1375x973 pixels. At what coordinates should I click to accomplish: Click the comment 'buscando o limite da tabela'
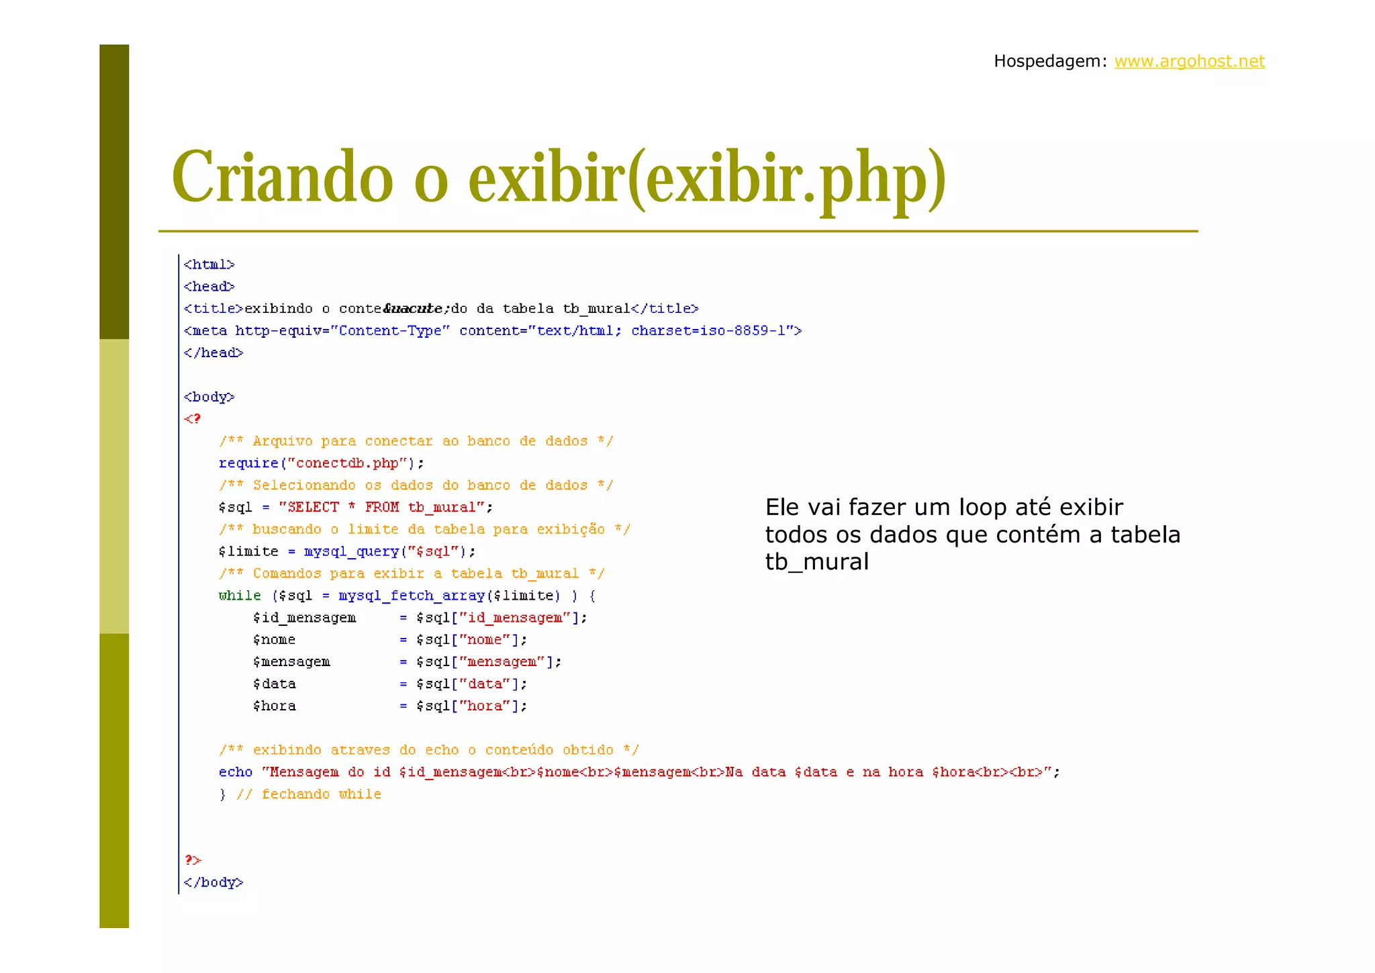coord(424,530)
